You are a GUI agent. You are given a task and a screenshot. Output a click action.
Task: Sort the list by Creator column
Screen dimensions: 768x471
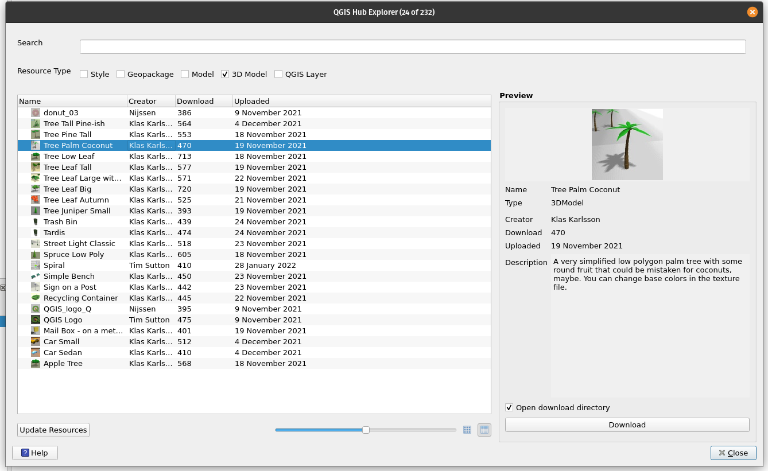pos(151,101)
